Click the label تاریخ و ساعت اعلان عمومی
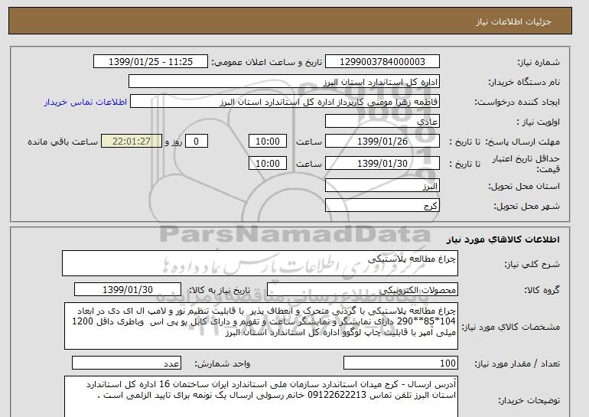 pyautogui.click(x=266, y=62)
